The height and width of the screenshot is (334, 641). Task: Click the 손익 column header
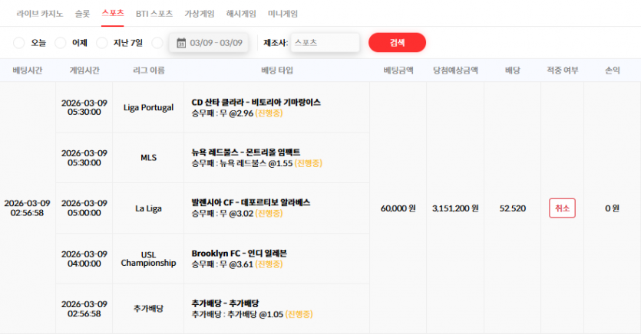click(613, 70)
